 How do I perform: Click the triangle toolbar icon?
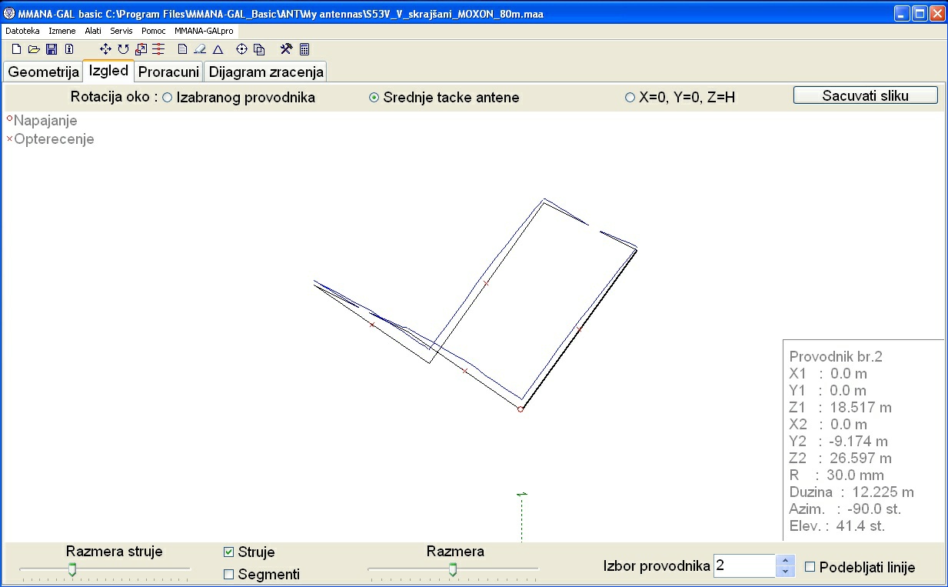pyautogui.click(x=218, y=49)
